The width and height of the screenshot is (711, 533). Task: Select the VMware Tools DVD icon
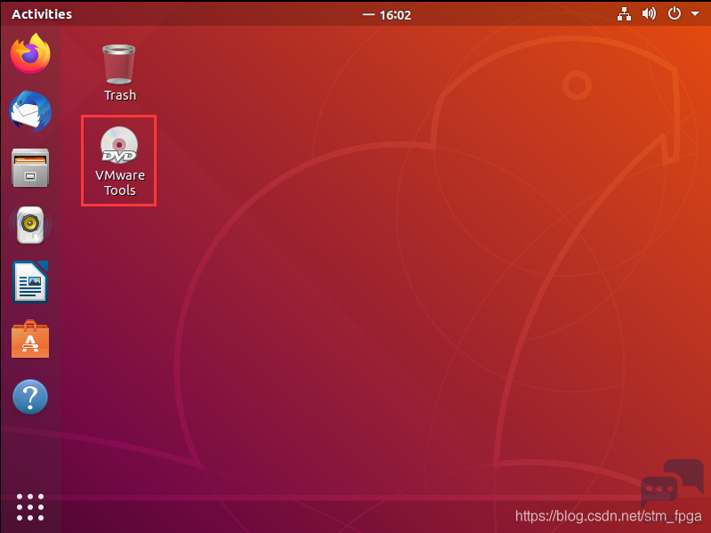(119, 161)
